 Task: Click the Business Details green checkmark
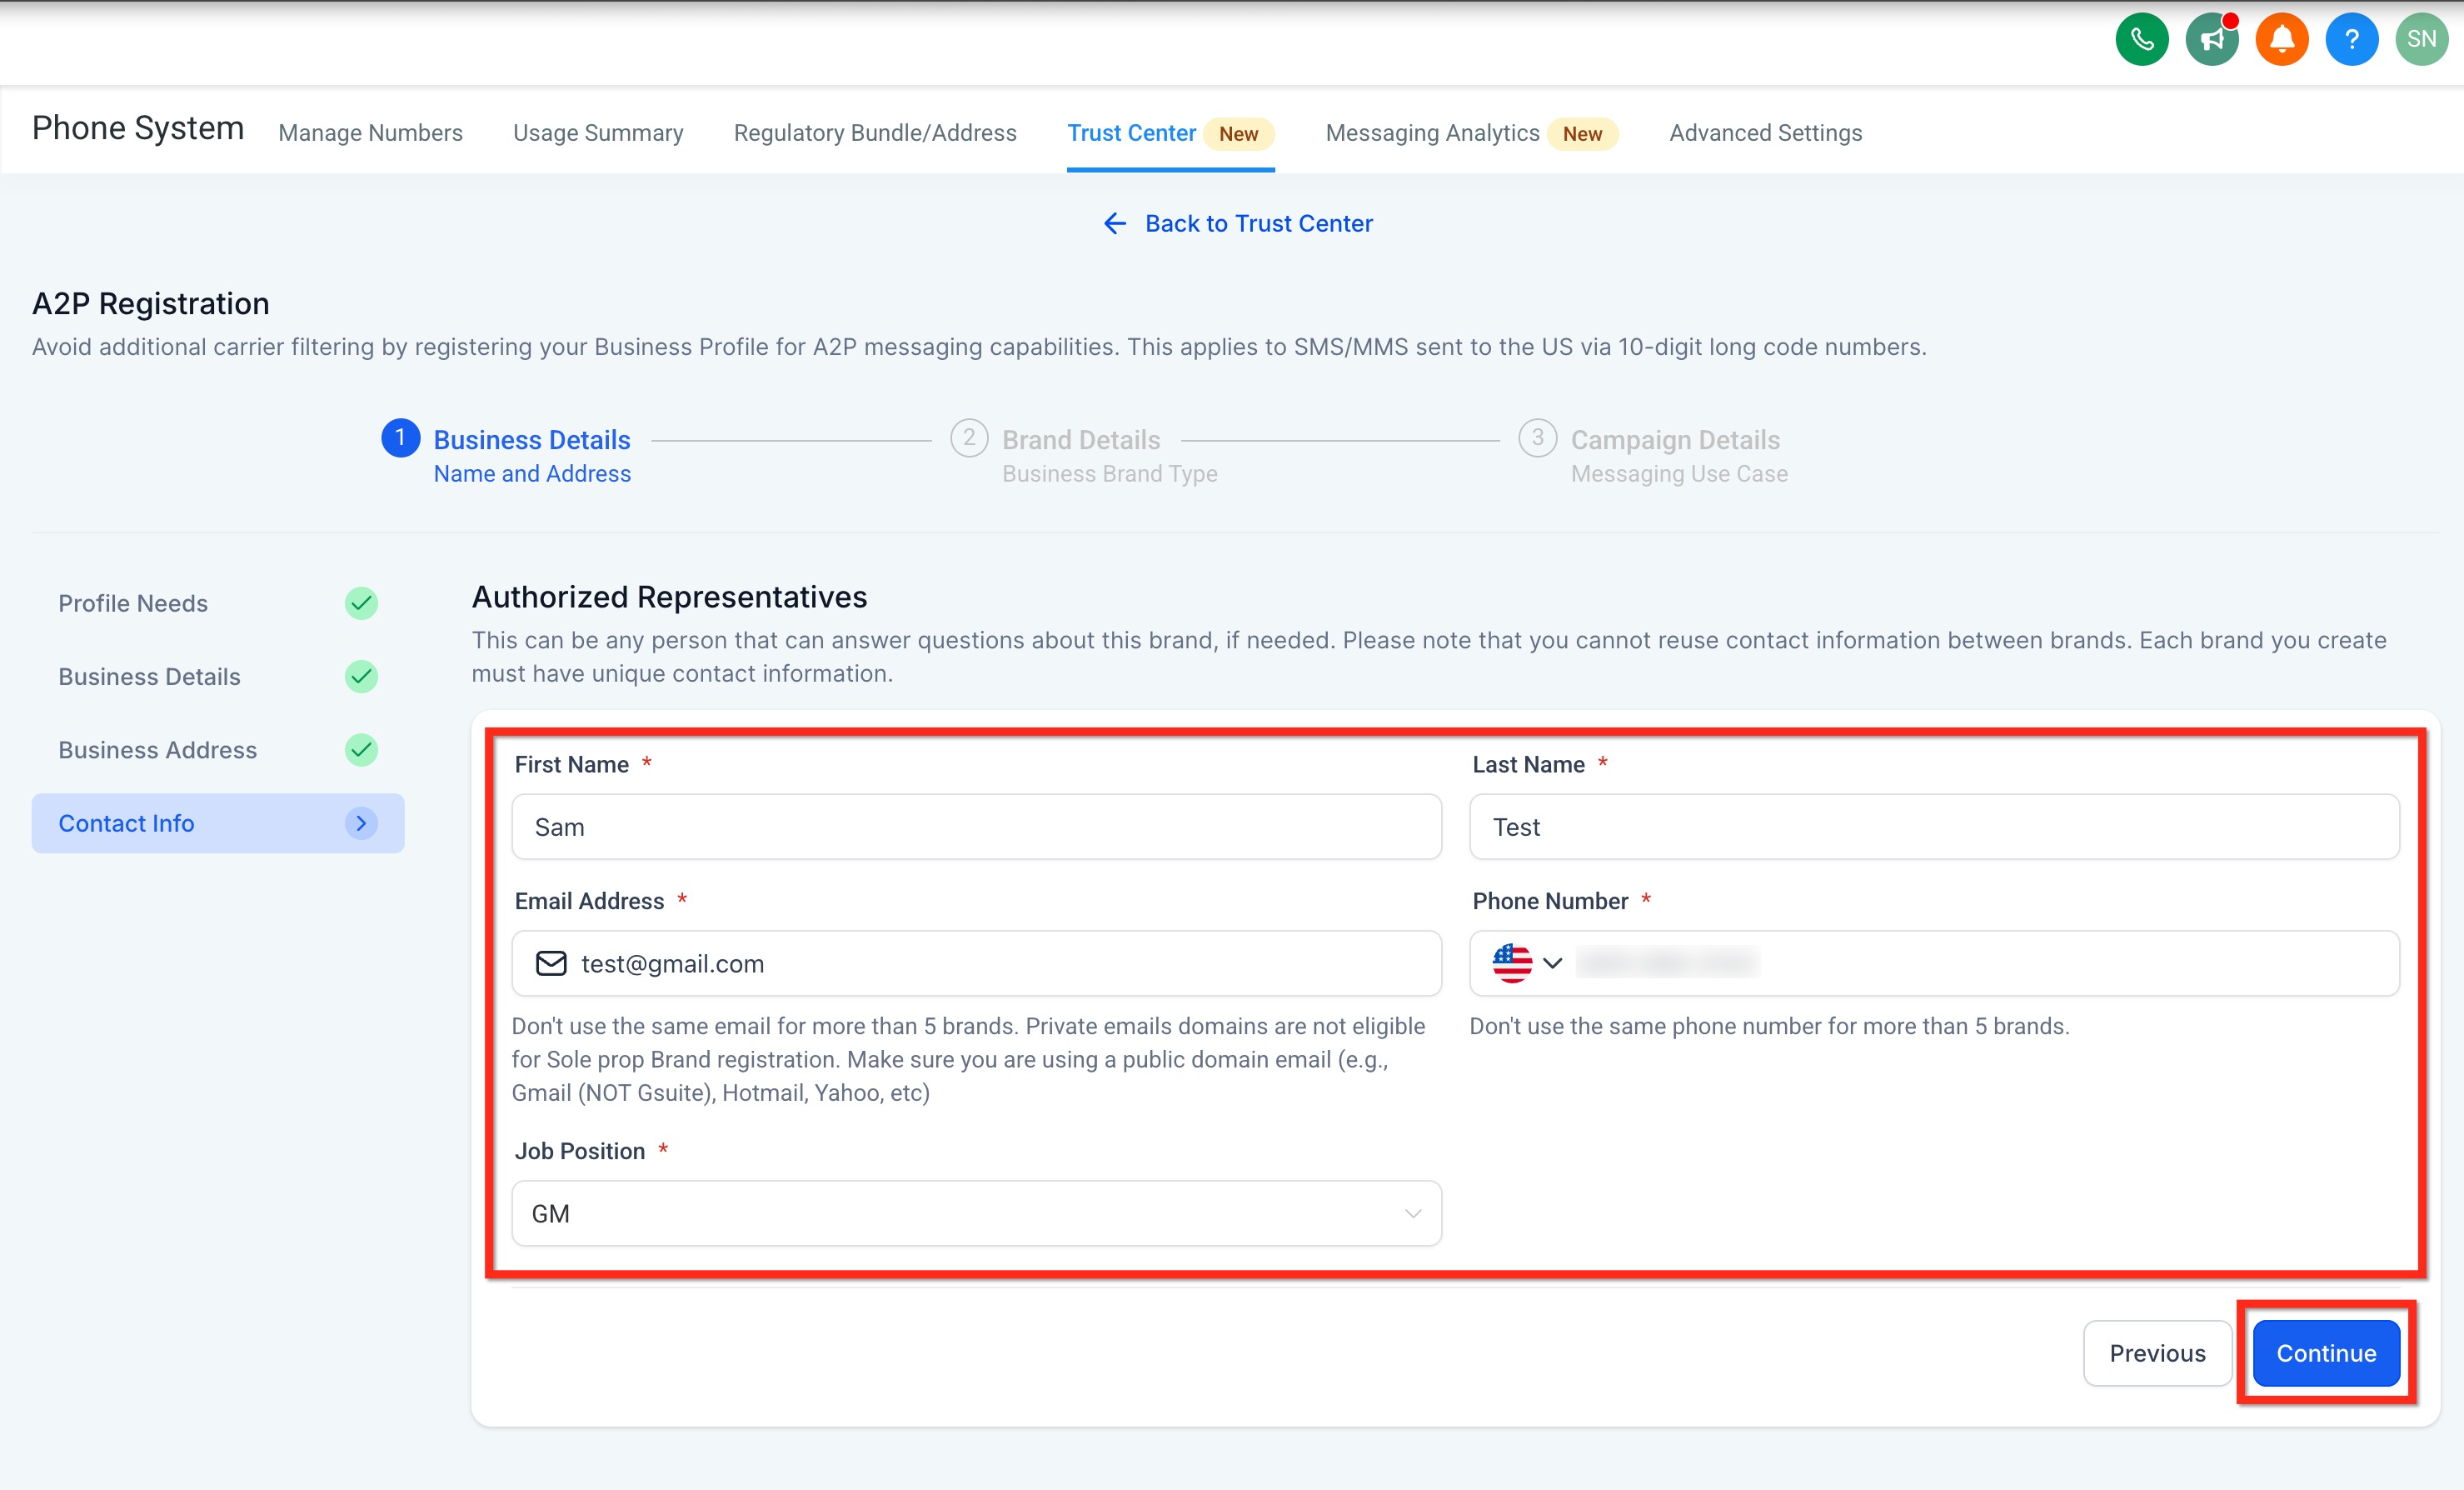point(361,677)
